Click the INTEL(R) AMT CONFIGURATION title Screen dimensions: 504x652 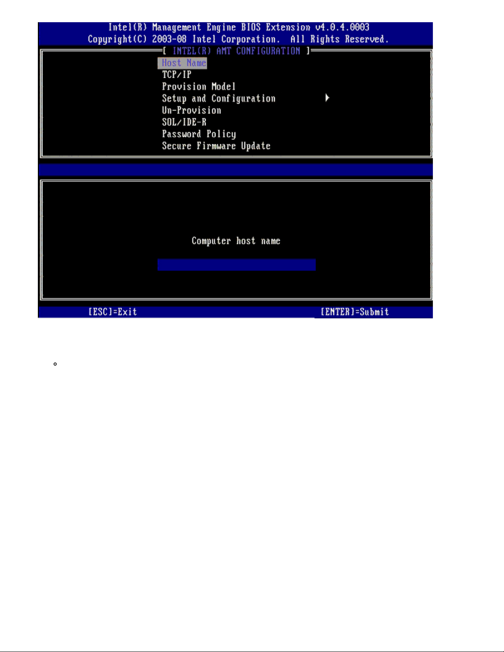pyautogui.click(x=236, y=51)
